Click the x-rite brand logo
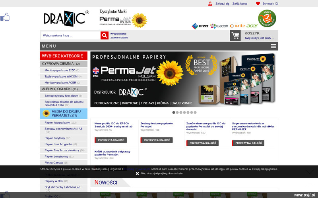318x198 pixels. [x=237, y=26]
